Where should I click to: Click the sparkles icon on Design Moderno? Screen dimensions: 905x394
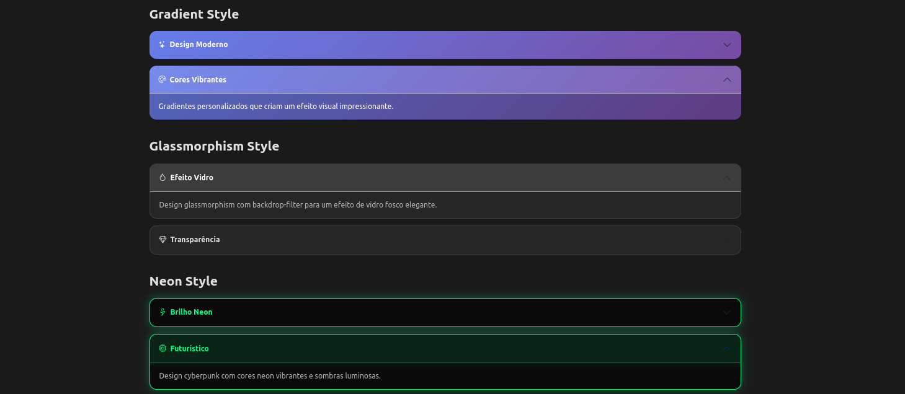tap(162, 44)
